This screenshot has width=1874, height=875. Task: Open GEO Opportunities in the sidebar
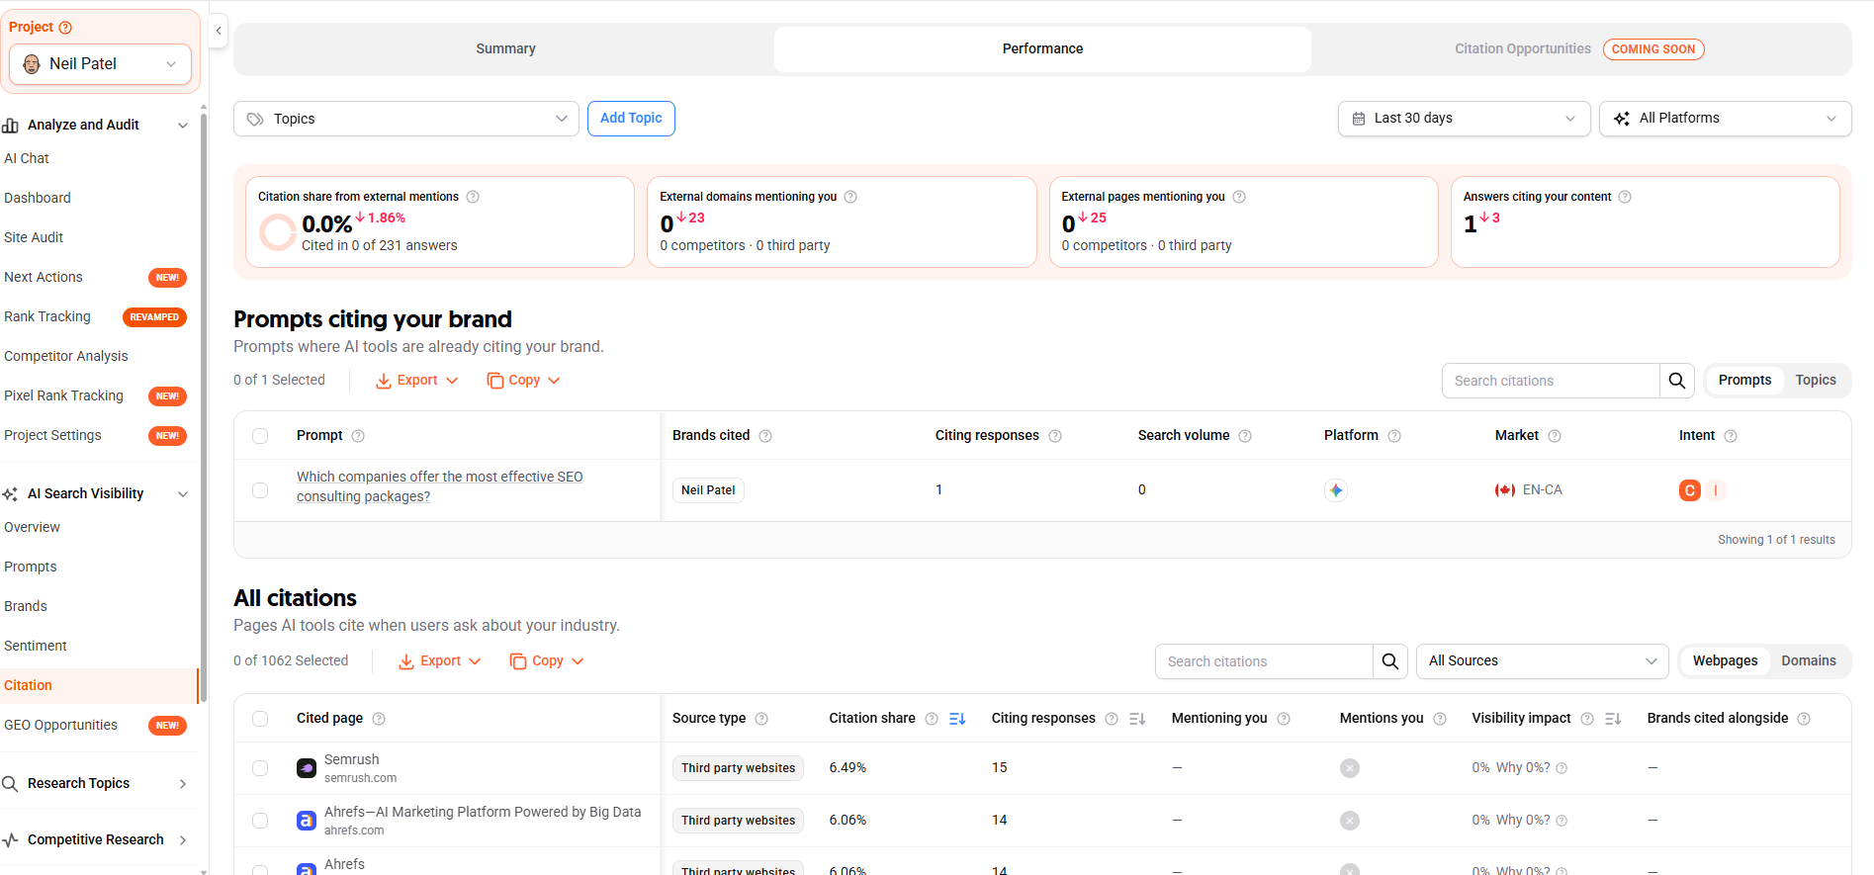coord(96,725)
